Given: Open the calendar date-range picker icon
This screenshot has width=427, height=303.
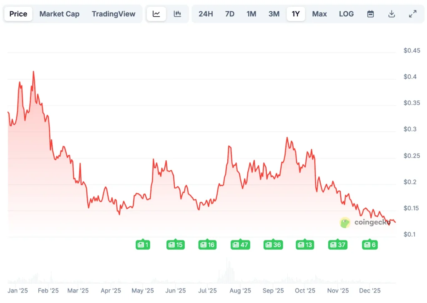Looking at the screenshot, I should pos(370,13).
